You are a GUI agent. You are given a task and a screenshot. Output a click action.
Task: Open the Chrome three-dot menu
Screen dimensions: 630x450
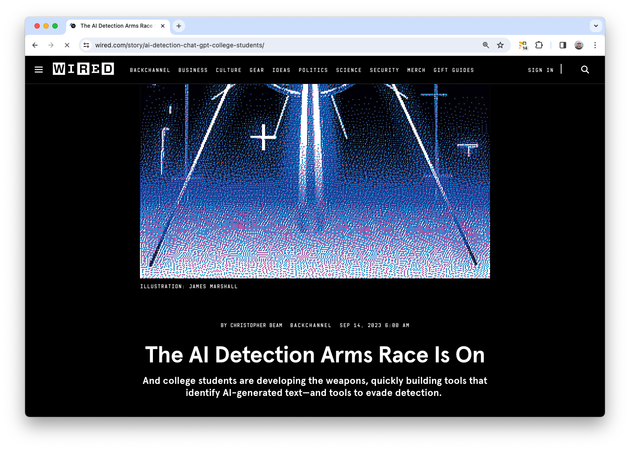[x=595, y=45]
